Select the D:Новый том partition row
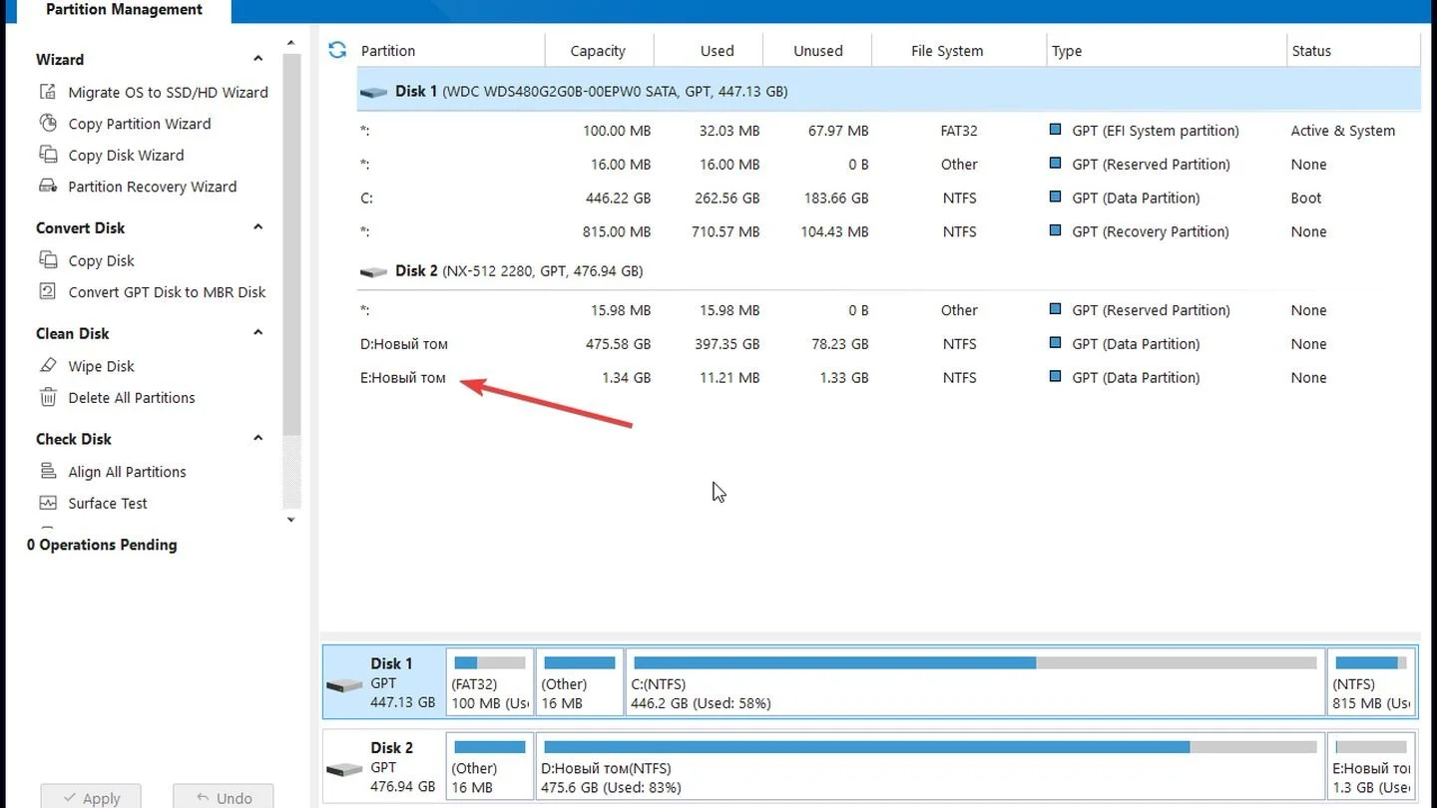The height and width of the screenshot is (808, 1437). (888, 343)
